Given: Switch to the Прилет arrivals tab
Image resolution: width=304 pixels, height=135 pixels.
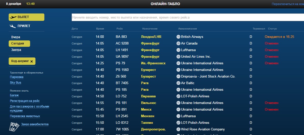Looking at the screenshot, I should pos(24,26).
